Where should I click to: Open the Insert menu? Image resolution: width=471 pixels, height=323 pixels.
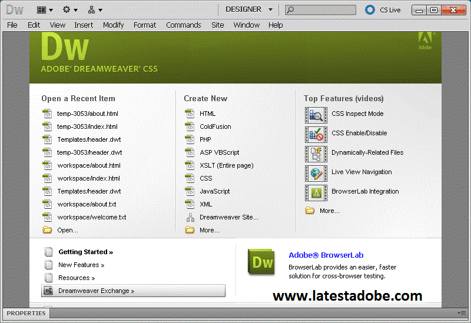pos(84,25)
